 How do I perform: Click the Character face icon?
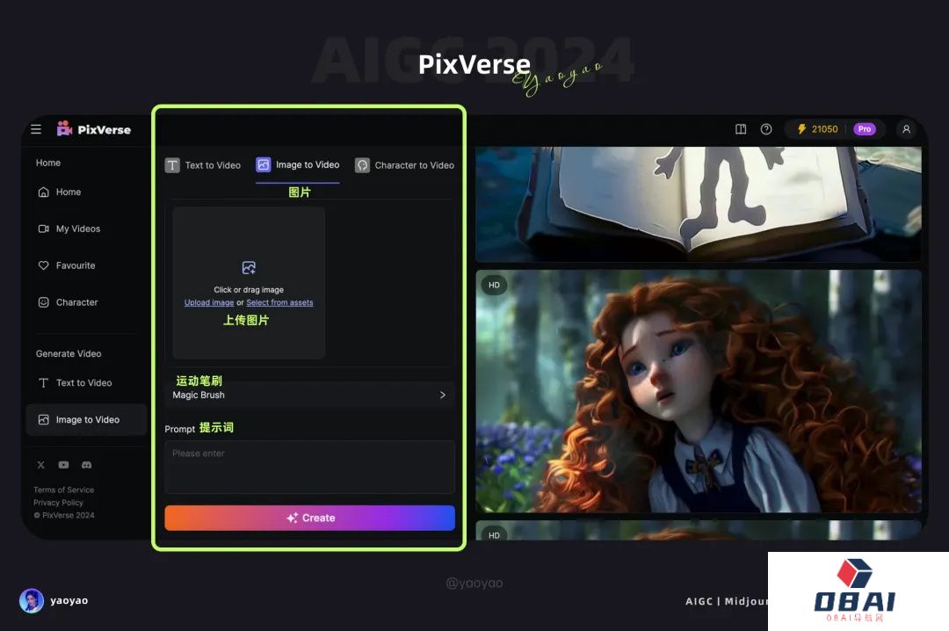click(44, 302)
